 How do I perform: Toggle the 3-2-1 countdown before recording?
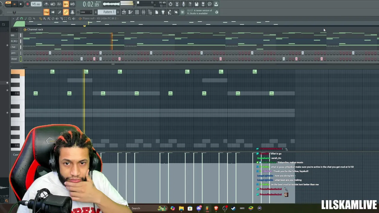tap(59, 4)
